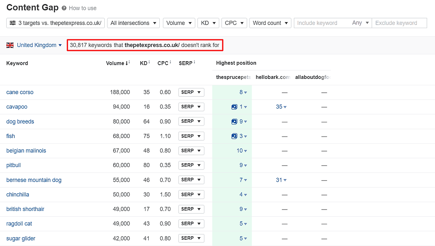
Task: Open the SERP dropdown for cavapoo
Action: pos(191,107)
